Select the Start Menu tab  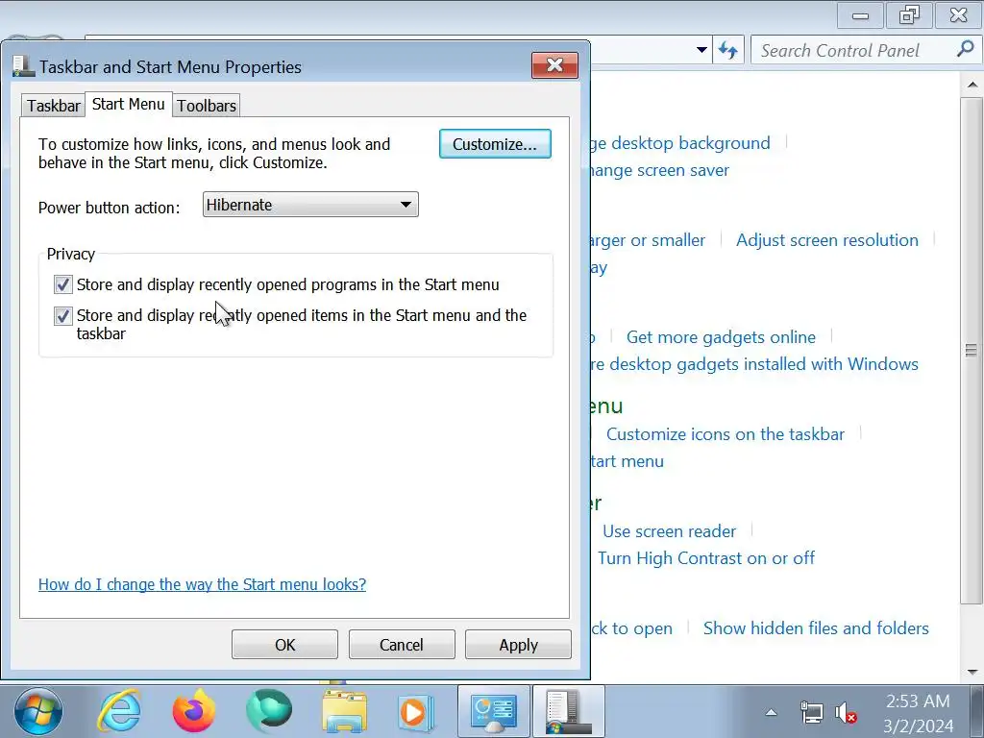coord(129,104)
